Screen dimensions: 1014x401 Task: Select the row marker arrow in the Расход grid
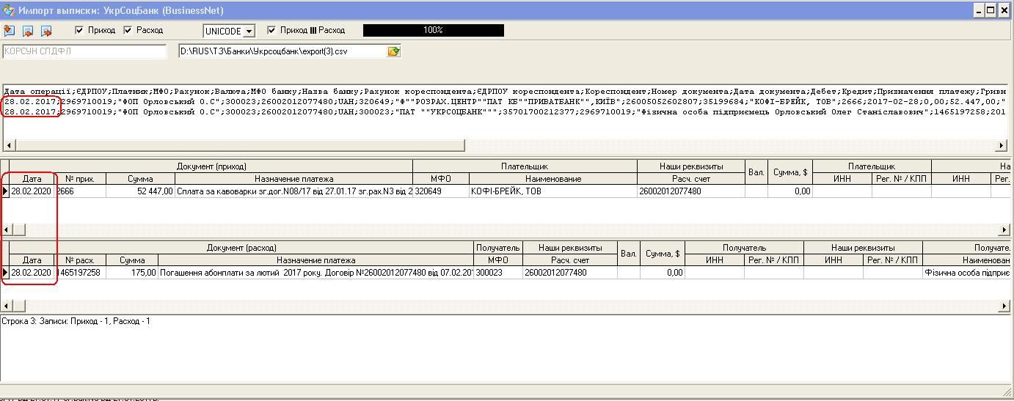(5, 273)
